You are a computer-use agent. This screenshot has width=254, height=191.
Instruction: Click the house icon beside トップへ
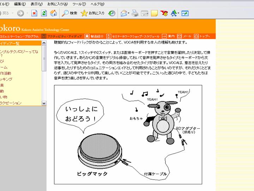196,36
